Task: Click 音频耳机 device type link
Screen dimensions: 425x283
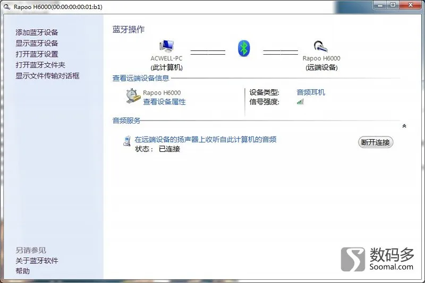Action: coord(311,92)
